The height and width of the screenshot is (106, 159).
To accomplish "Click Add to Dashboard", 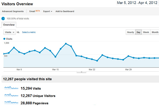I will [65, 11].
